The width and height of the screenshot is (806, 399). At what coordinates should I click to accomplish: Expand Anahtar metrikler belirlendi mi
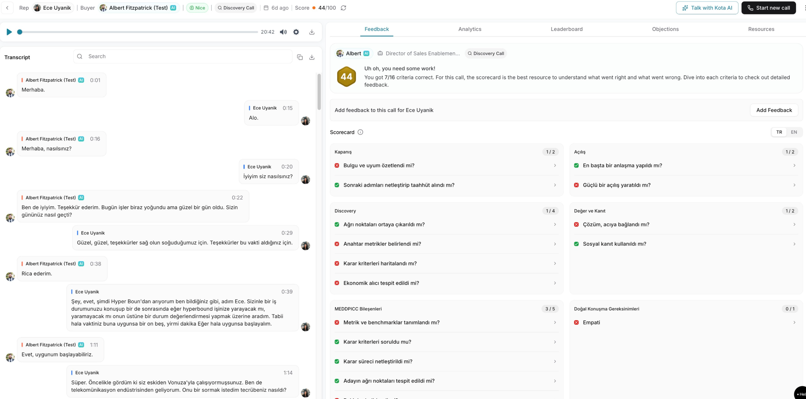click(446, 244)
